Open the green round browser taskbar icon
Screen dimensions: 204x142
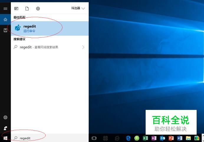coord(137,138)
